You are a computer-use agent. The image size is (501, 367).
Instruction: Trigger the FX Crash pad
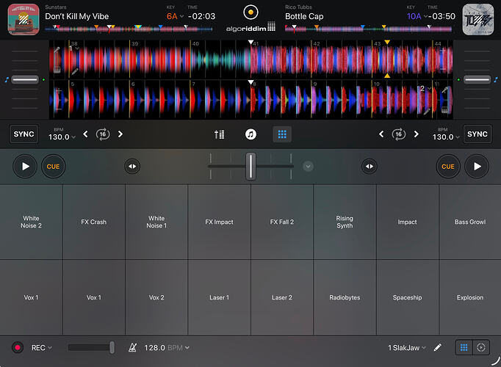[93, 222]
